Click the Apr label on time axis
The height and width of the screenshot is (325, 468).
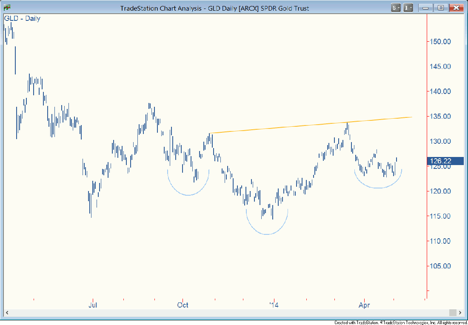(x=364, y=305)
